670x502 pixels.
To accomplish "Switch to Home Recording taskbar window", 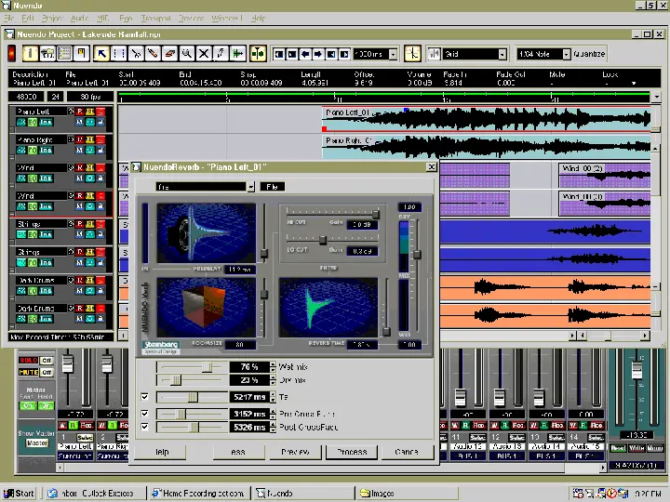I will pyautogui.click(x=200, y=494).
